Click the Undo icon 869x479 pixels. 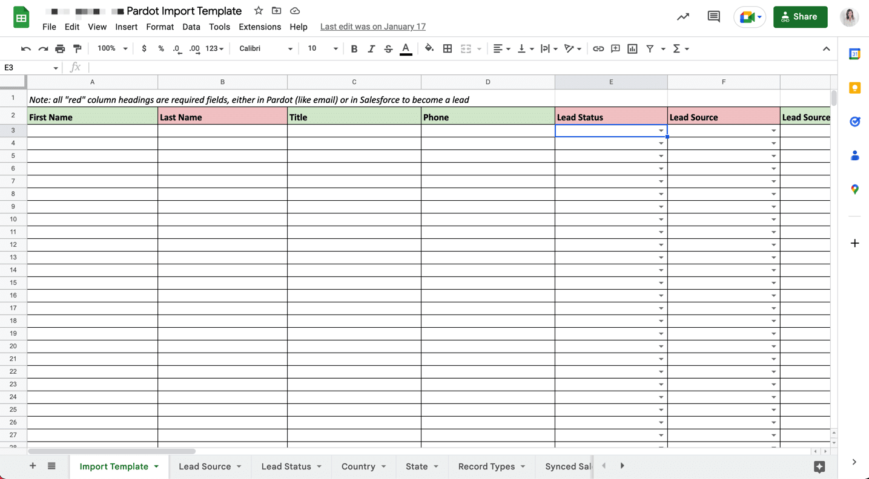(25, 48)
